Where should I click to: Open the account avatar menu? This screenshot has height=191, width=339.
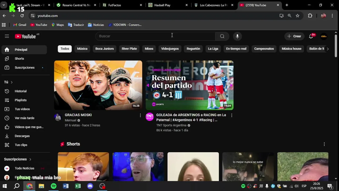324,36
